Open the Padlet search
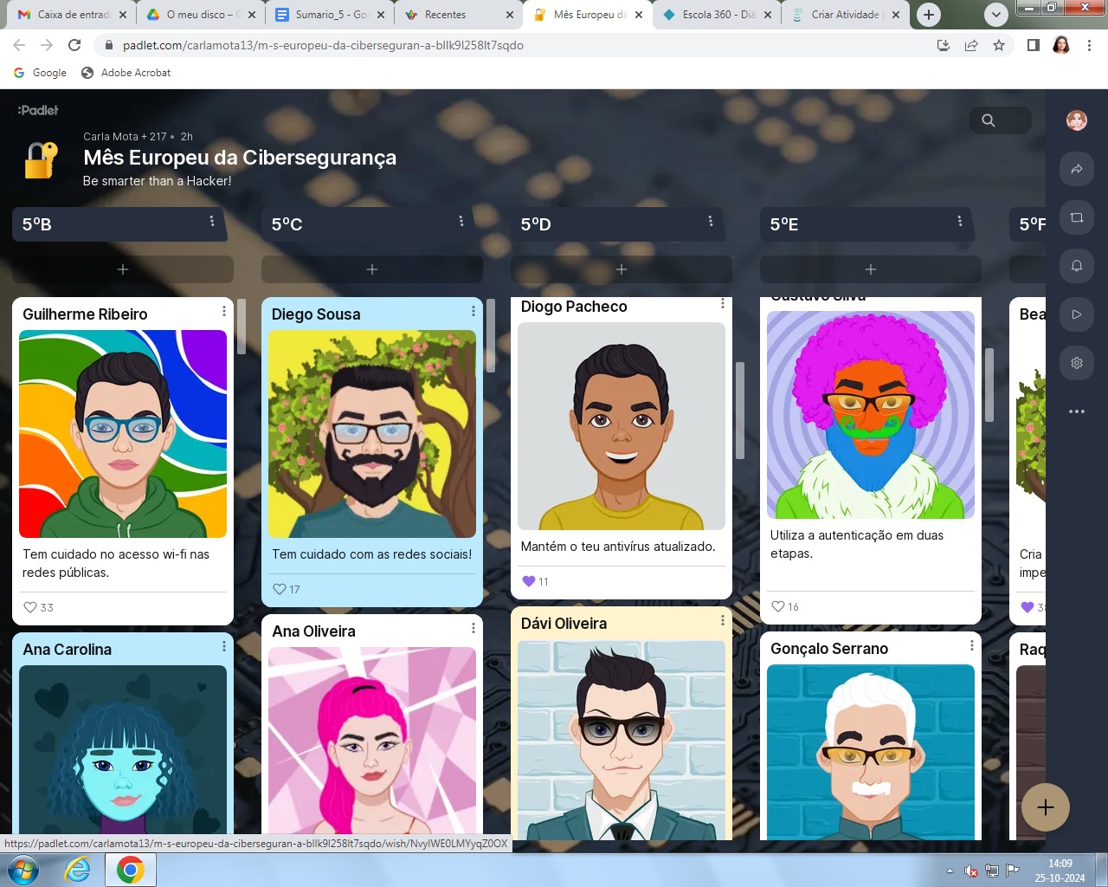The image size is (1108, 887). [x=989, y=120]
